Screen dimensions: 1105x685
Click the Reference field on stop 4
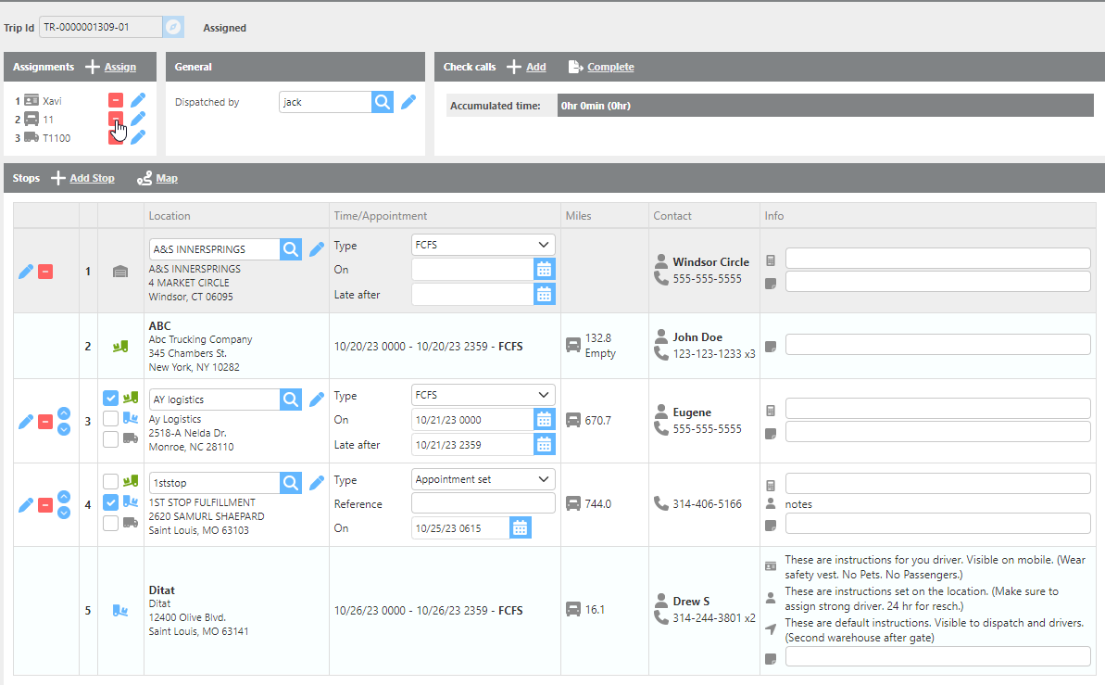(483, 503)
